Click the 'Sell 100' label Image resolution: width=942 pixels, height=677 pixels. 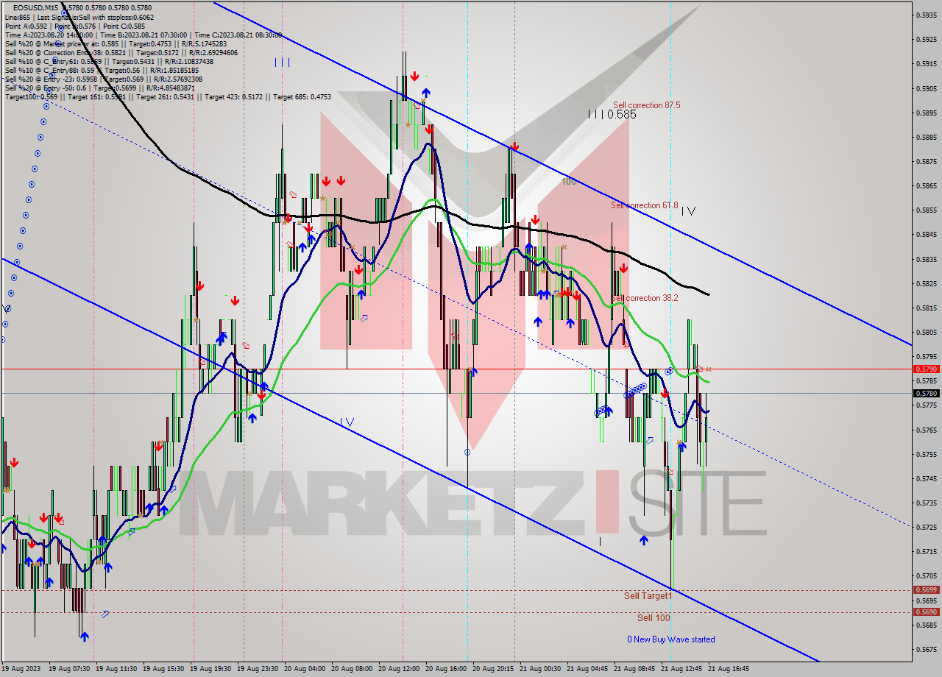tap(654, 618)
